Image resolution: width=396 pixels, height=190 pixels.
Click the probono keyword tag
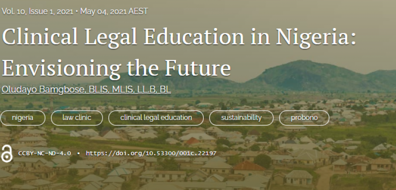click(304, 118)
